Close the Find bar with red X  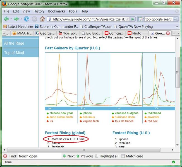tap(5, 156)
